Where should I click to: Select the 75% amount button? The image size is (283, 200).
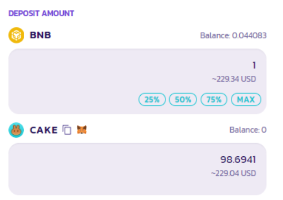pyautogui.click(x=214, y=99)
